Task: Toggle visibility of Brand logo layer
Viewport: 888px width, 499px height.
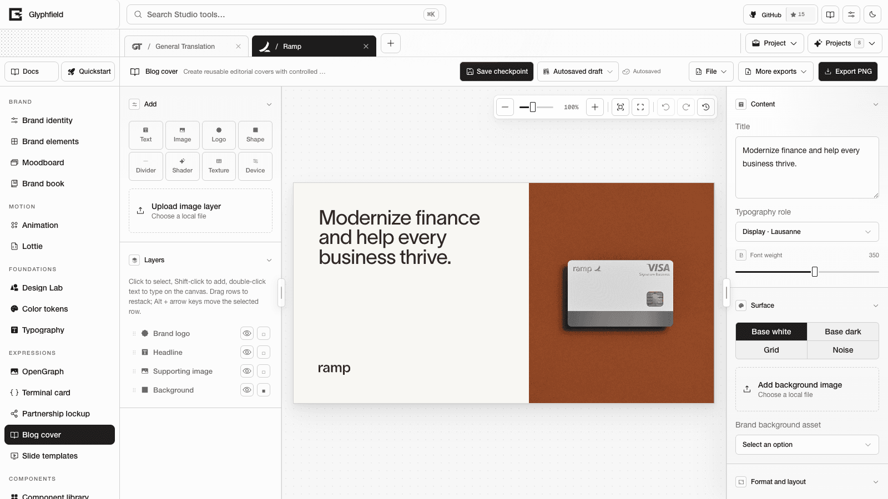Action: coord(247,333)
